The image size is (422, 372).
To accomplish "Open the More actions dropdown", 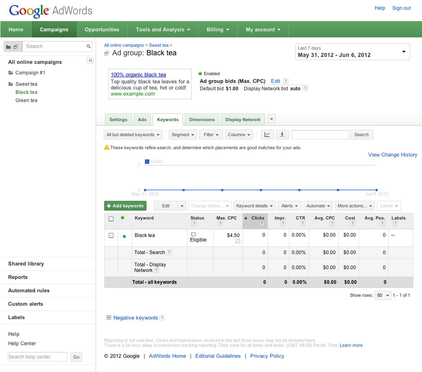I will point(355,206).
